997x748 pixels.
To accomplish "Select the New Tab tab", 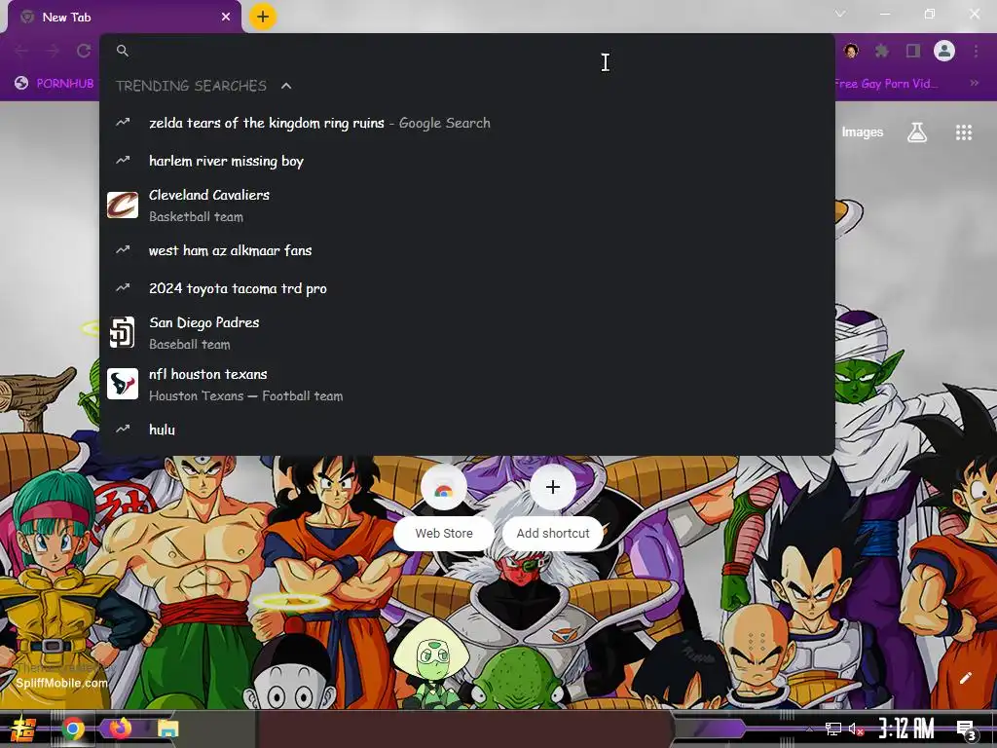I will [x=125, y=18].
